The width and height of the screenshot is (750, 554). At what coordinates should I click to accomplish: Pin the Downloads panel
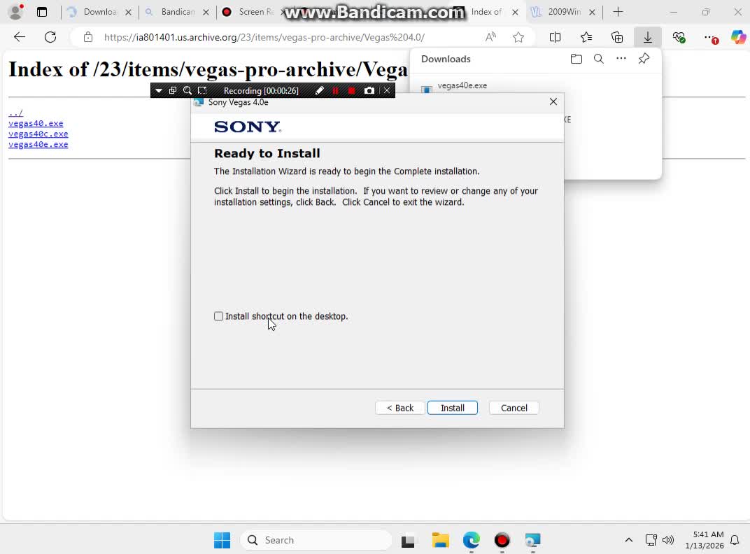[644, 59]
